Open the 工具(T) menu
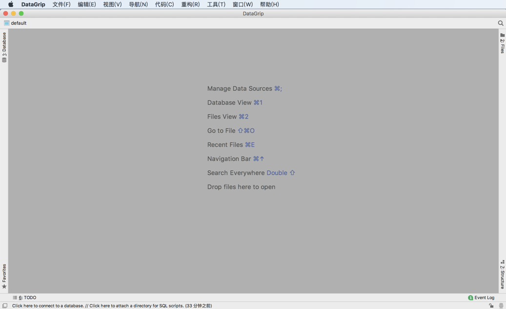 pyautogui.click(x=216, y=4)
